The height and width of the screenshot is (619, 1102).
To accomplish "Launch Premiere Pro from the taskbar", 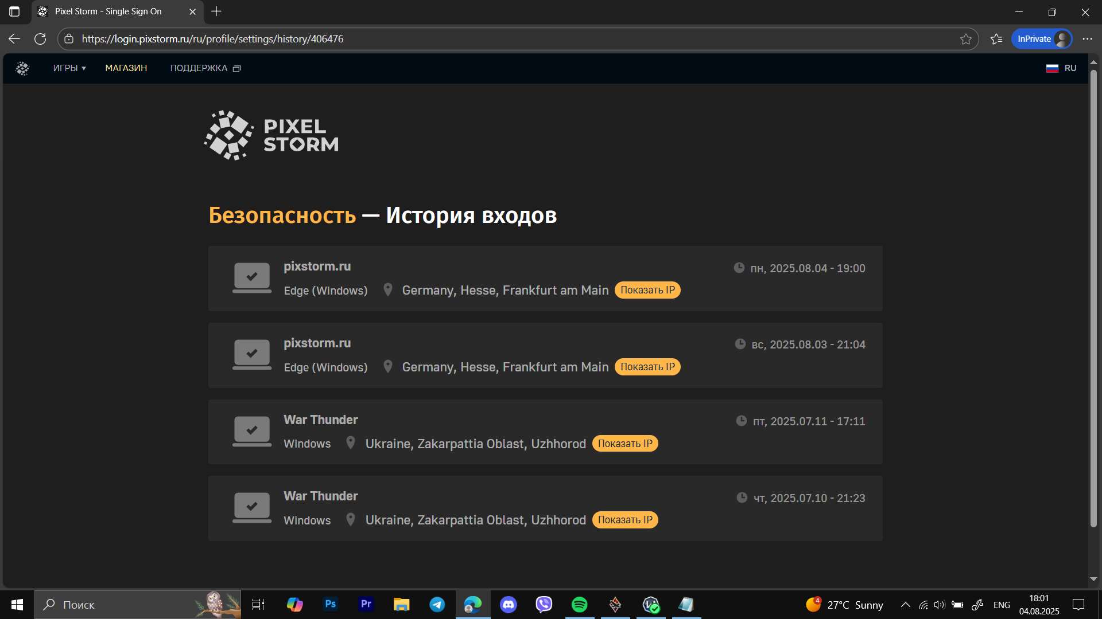I will coord(366,604).
